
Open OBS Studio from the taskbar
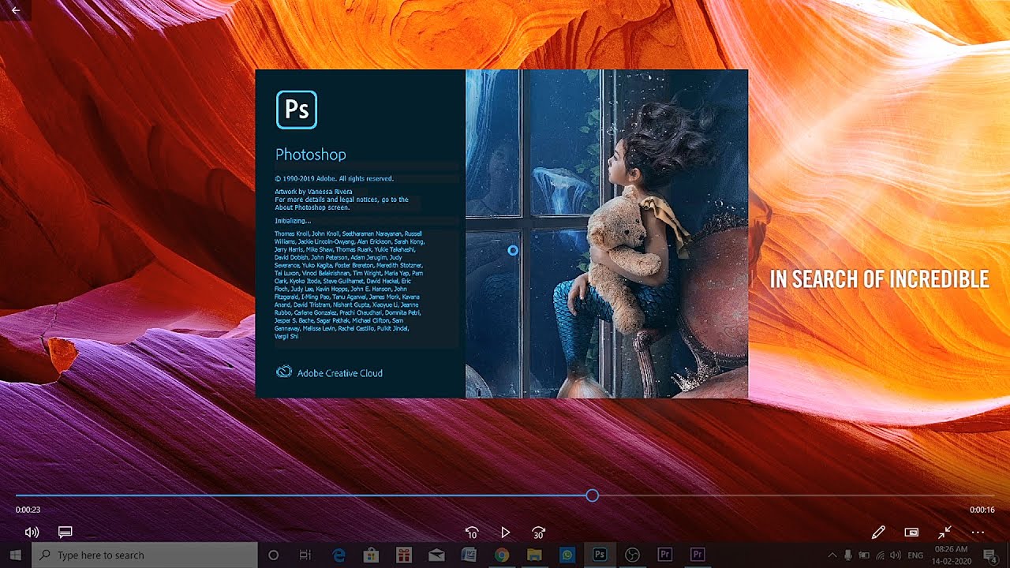632,555
